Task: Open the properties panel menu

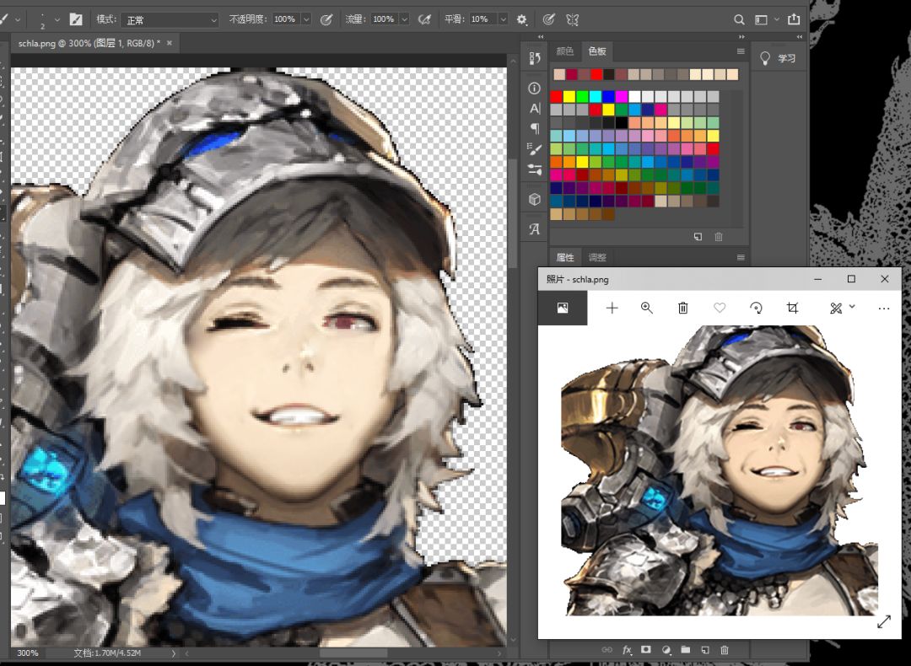Action: point(741,257)
